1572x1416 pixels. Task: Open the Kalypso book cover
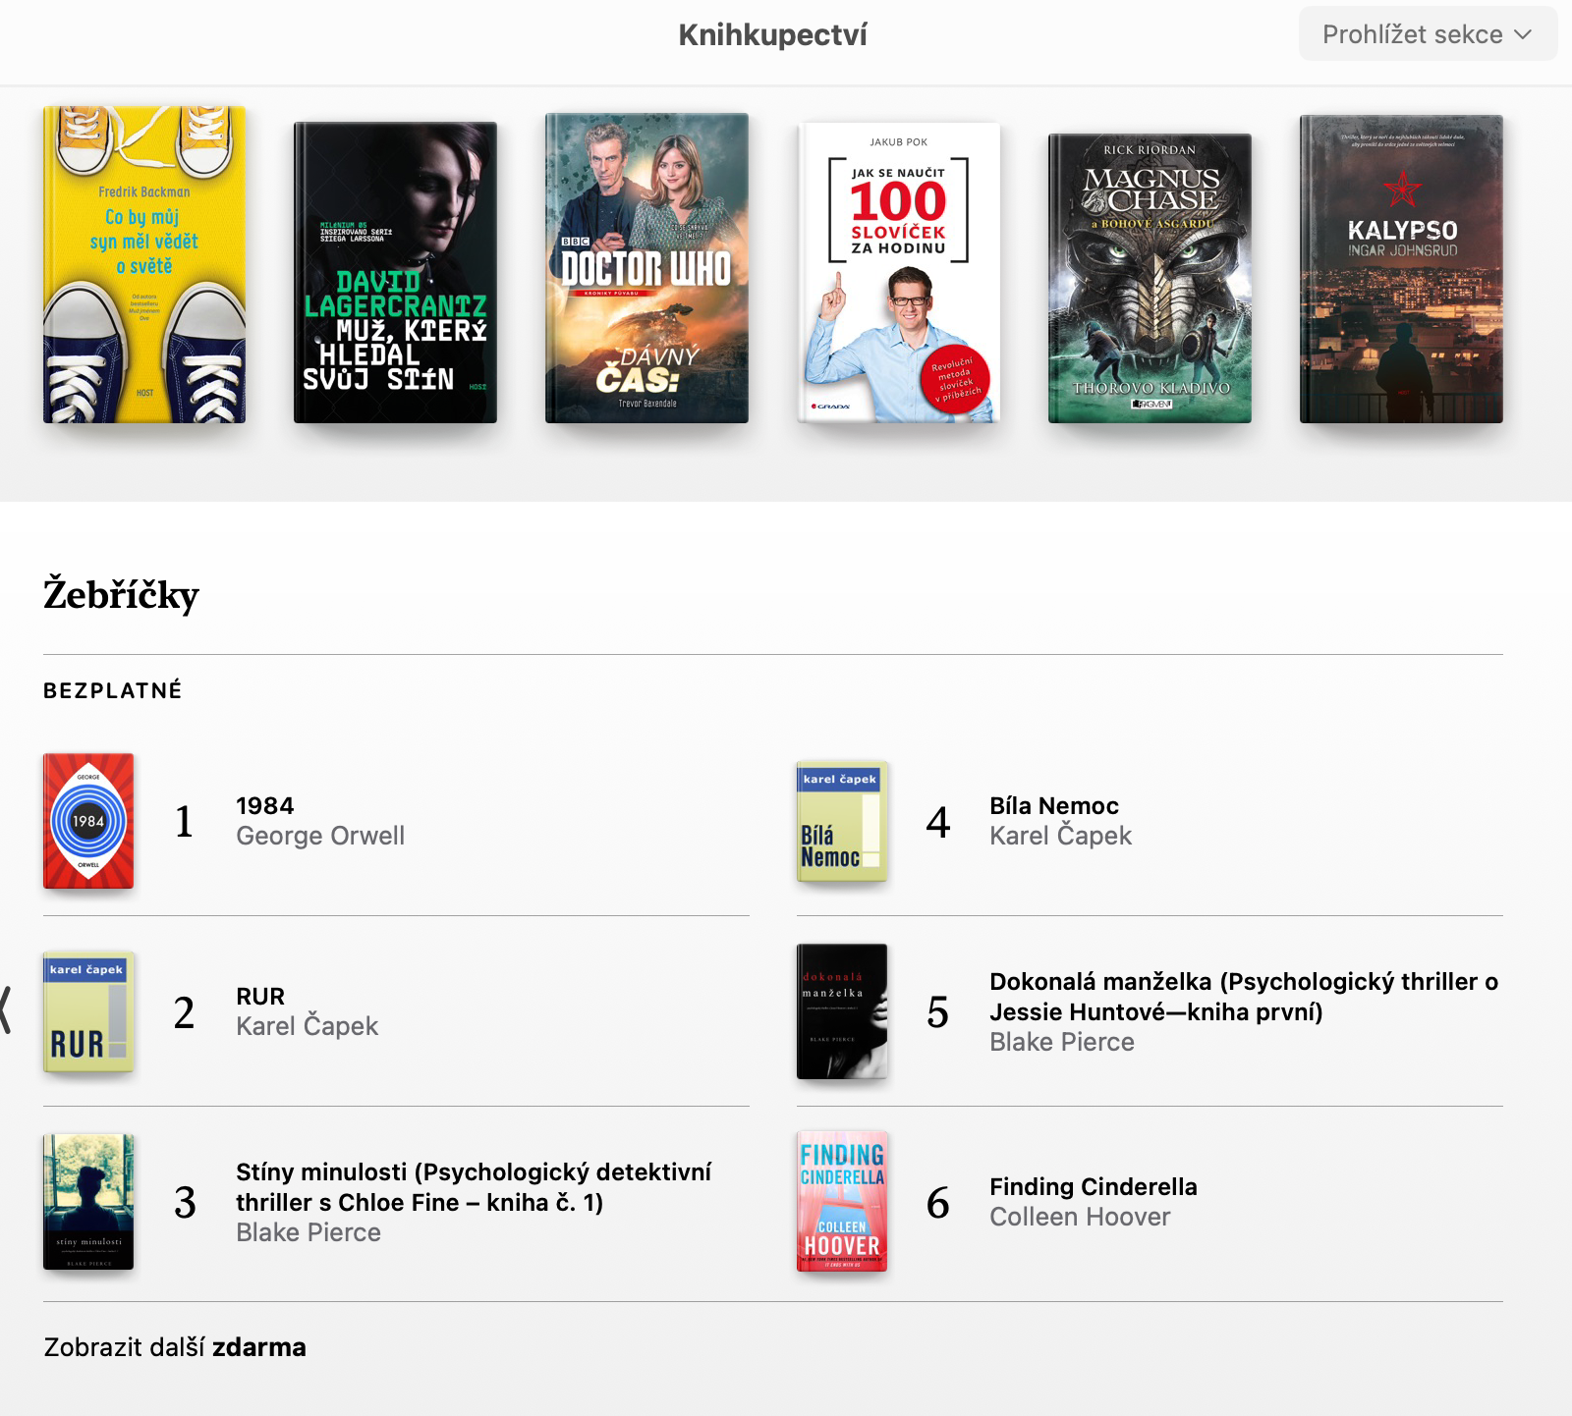click(1401, 269)
